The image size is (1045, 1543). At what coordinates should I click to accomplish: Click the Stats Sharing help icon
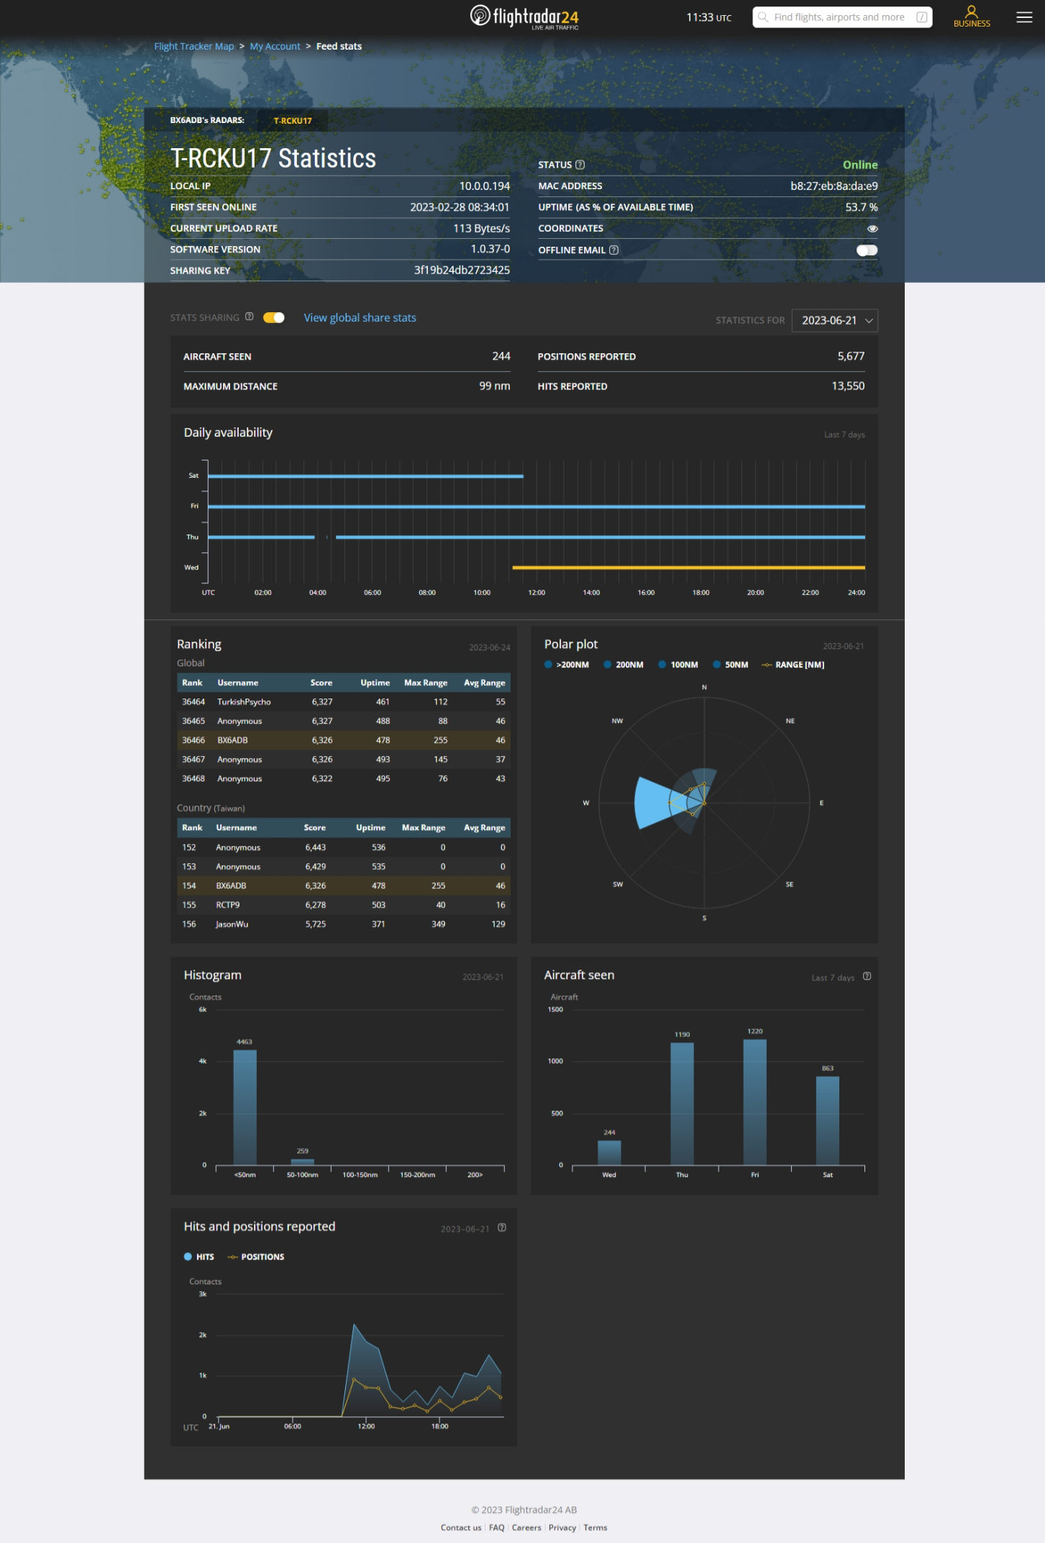coord(249,317)
